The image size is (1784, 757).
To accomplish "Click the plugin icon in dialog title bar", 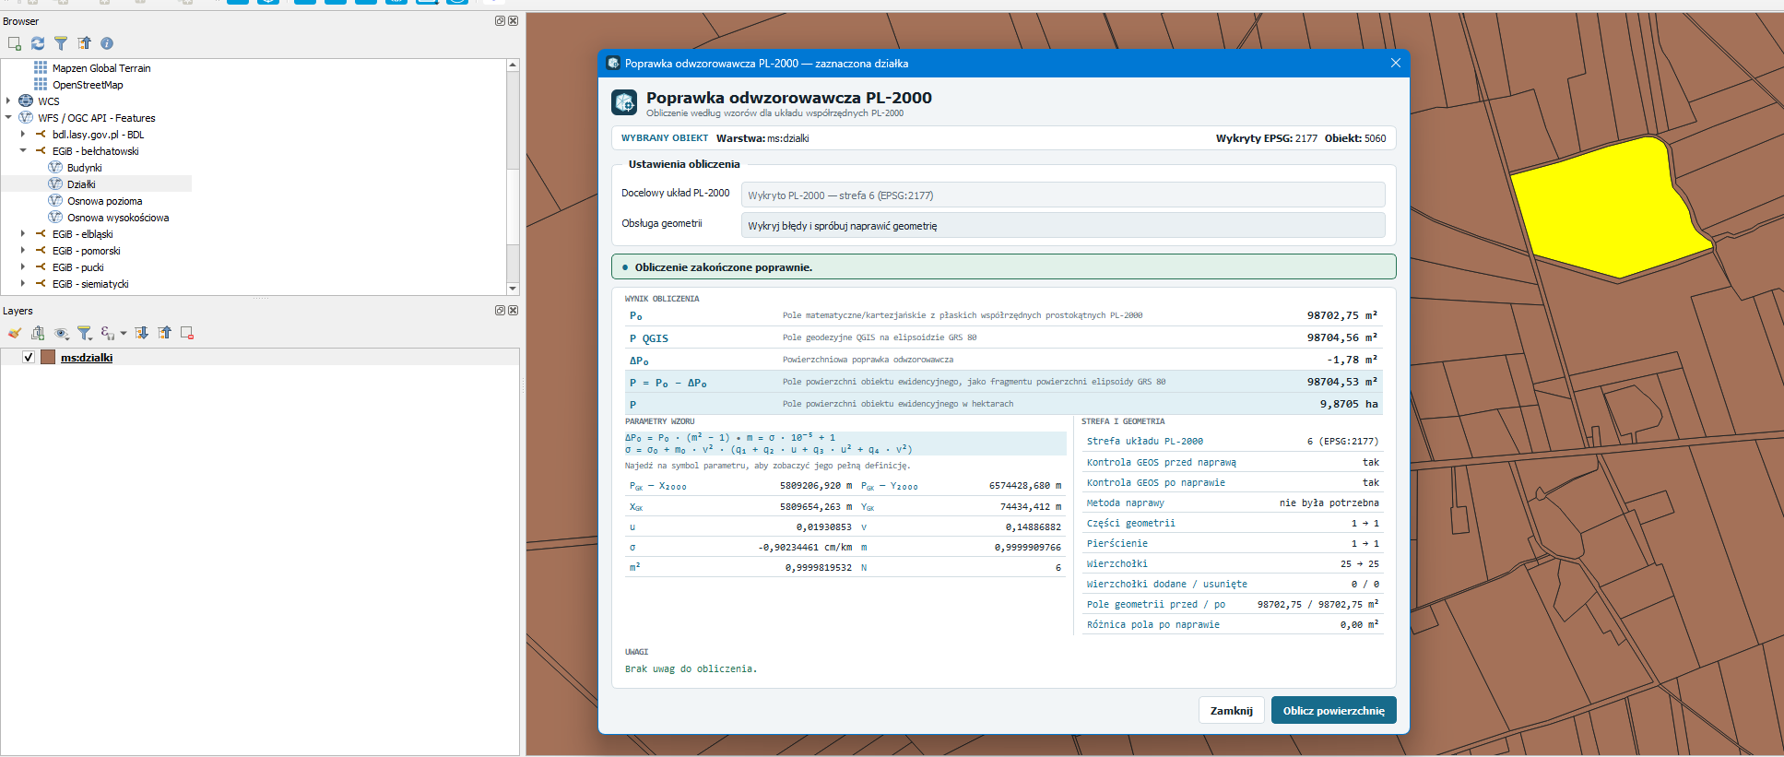I will pyautogui.click(x=613, y=63).
